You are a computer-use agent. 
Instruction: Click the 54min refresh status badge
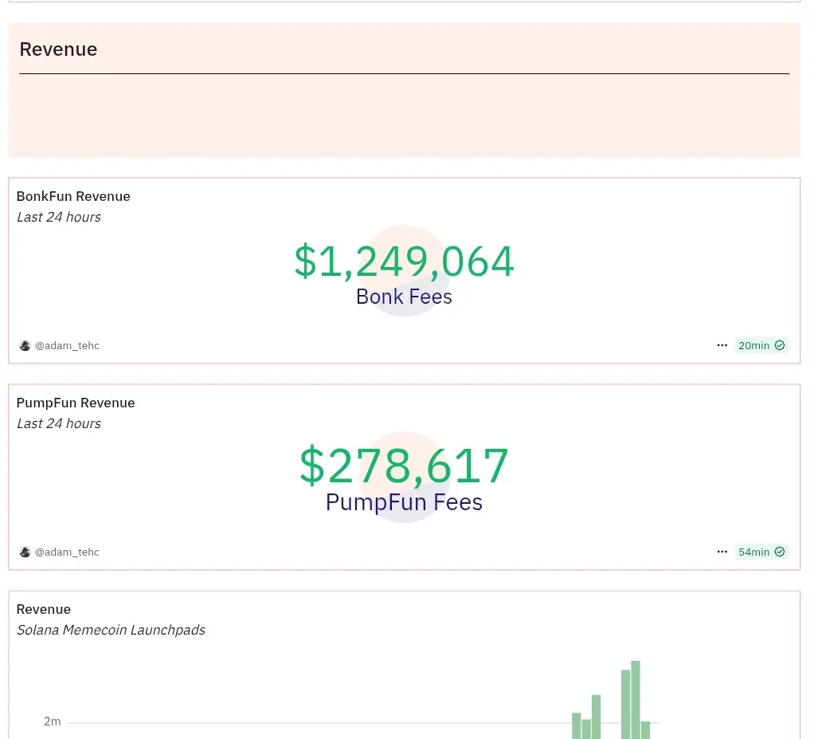coord(761,552)
